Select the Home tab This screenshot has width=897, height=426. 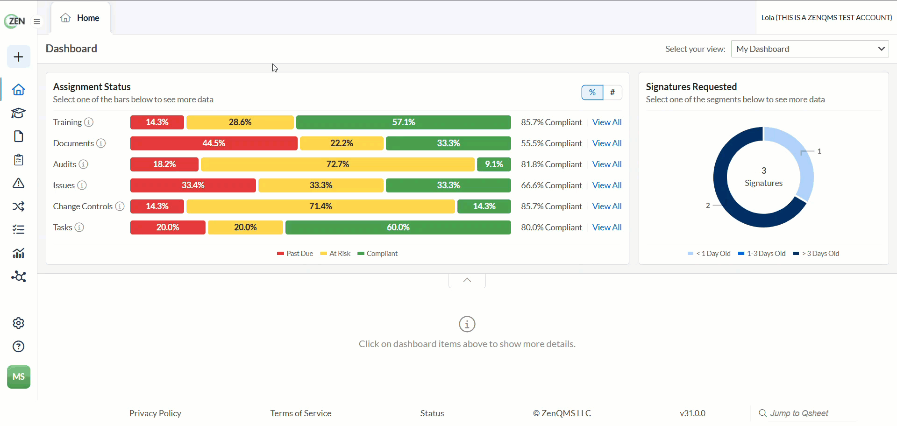tap(80, 18)
